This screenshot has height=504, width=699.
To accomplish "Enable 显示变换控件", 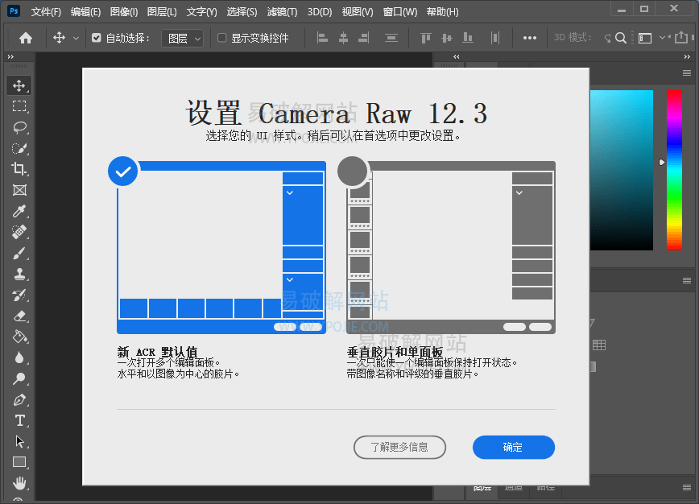I will point(220,37).
